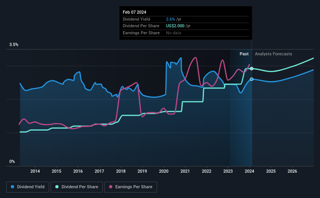The width and height of the screenshot is (320, 198).
Task: Click the teal Dividend Per Share legend dot
Action: [x=57, y=187]
